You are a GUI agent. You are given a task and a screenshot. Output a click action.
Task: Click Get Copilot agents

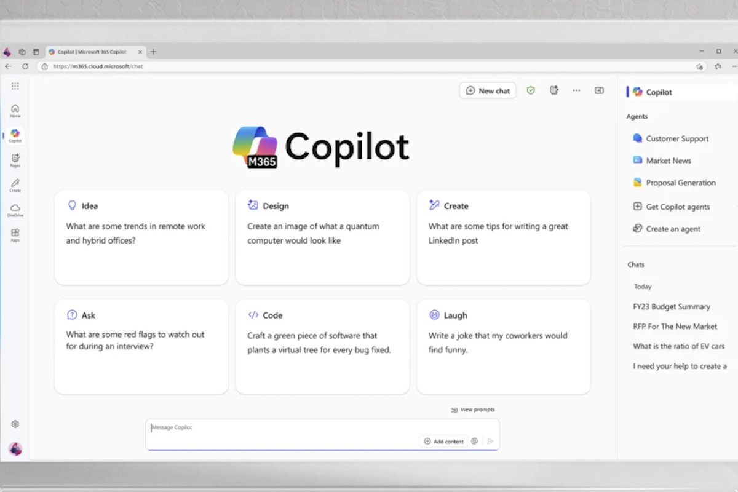pos(671,207)
